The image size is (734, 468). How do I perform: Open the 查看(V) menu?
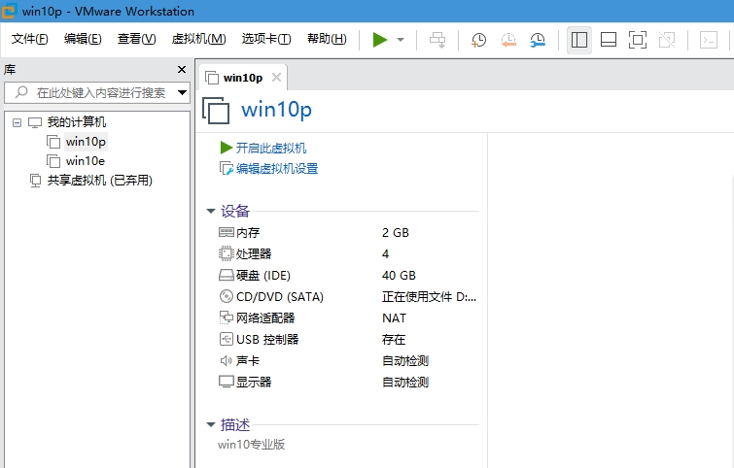[136, 39]
